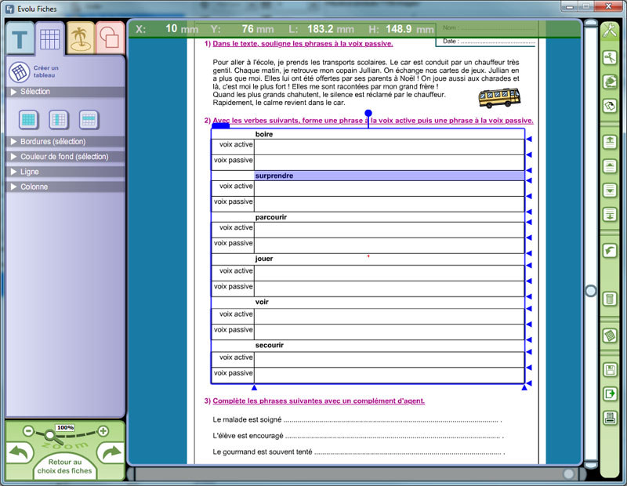Click the zoom magnifier slider handle
This screenshot has width=627, height=486.
[x=50, y=435]
